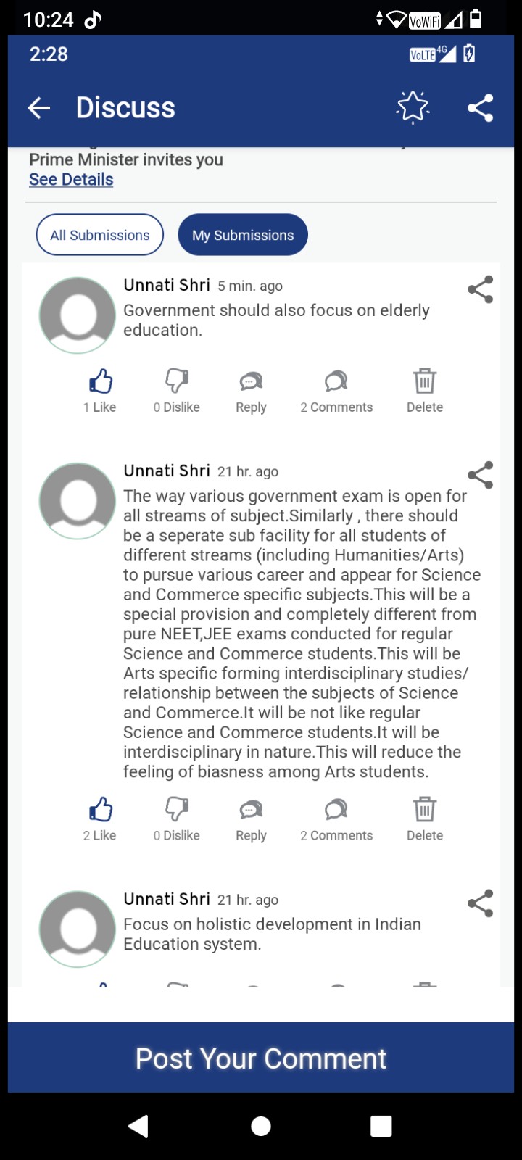Tap the back arrow beside Discuss
Viewport: 522px width, 1160px height.
pyautogui.click(x=39, y=108)
